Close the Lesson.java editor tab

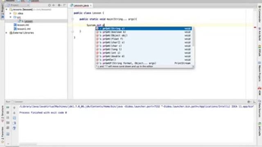91,5
